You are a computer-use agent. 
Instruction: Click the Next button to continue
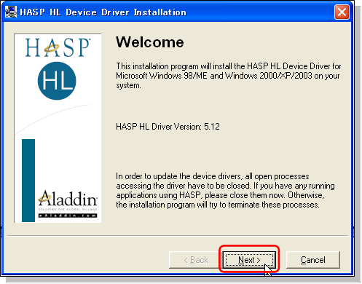[x=249, y=260]
